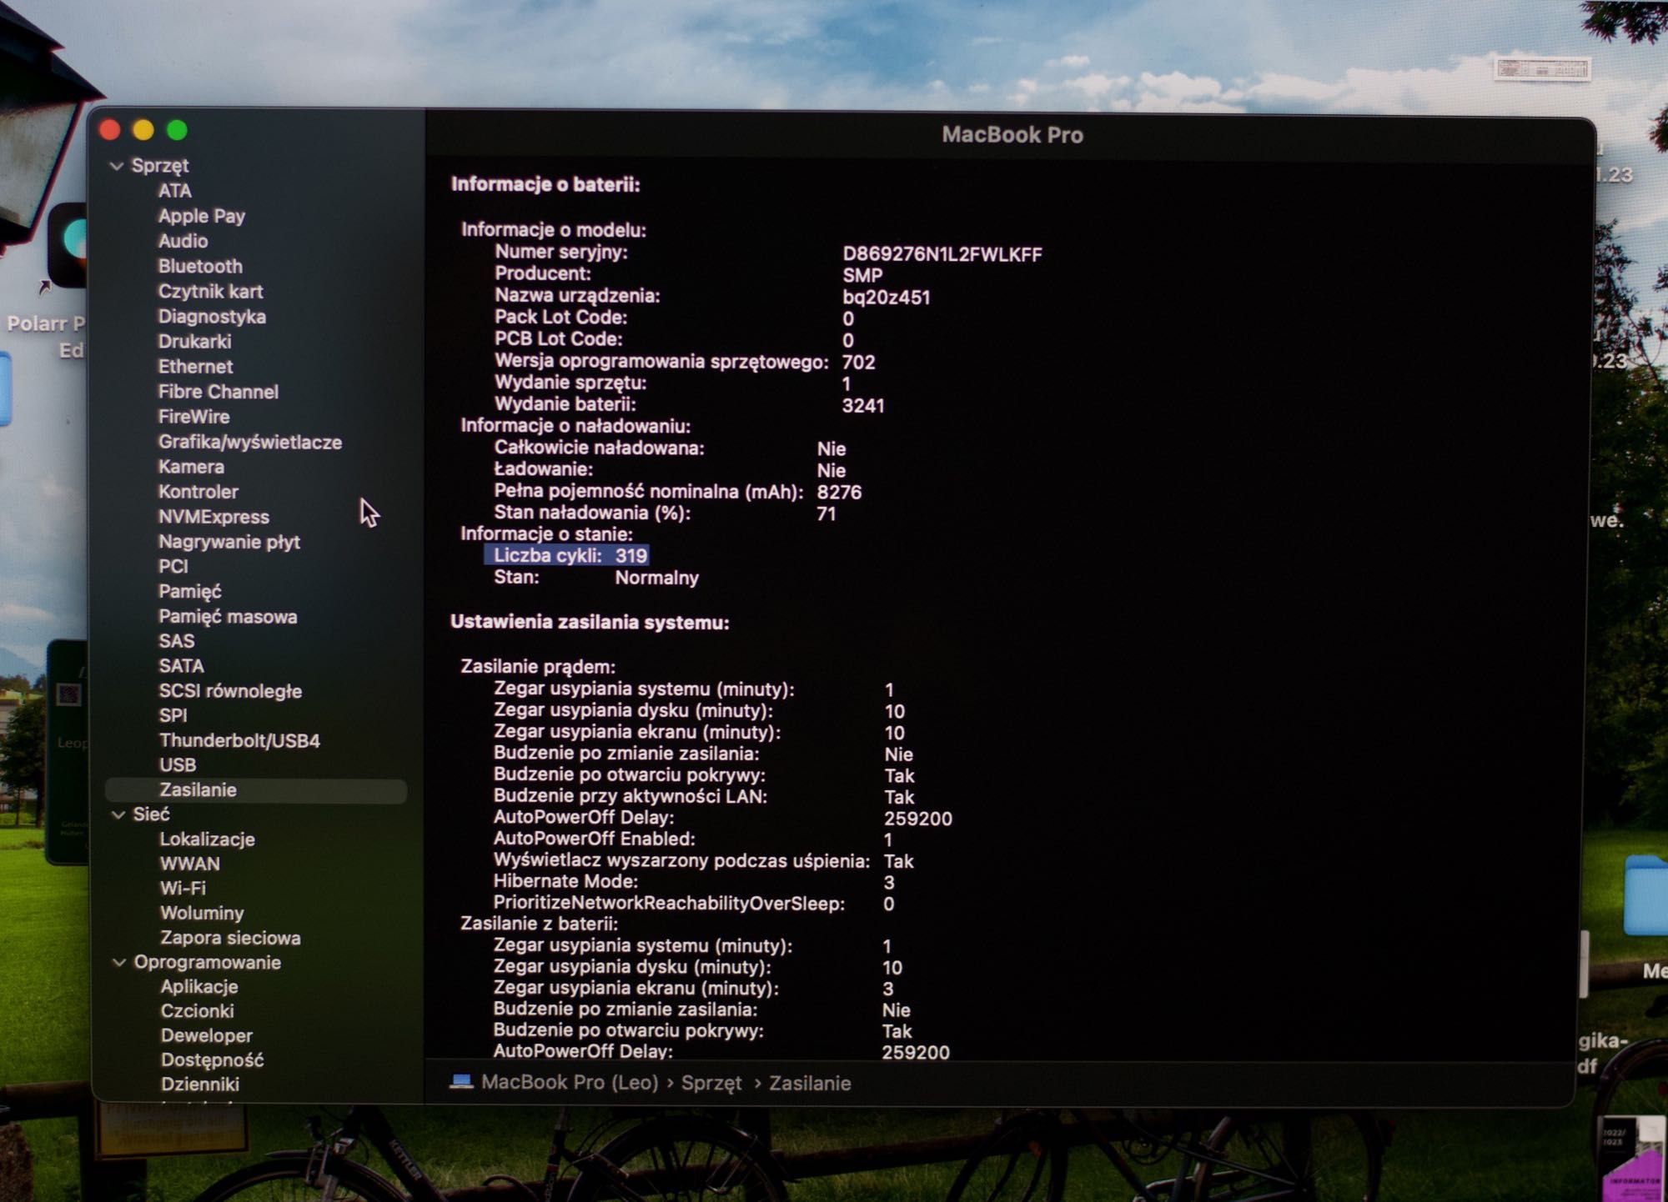The width and height of the screenshot is (1668, 1202).
Task: Show Wi-Fi network information
Action: (x=183, y=889)
